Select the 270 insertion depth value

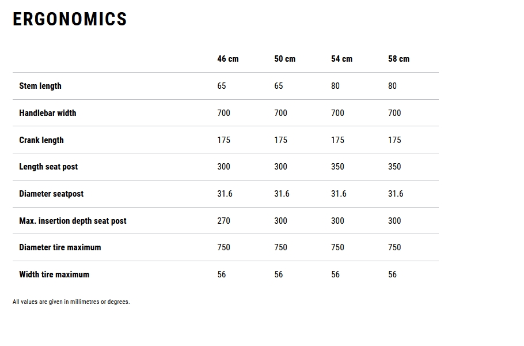pos(223,221)
